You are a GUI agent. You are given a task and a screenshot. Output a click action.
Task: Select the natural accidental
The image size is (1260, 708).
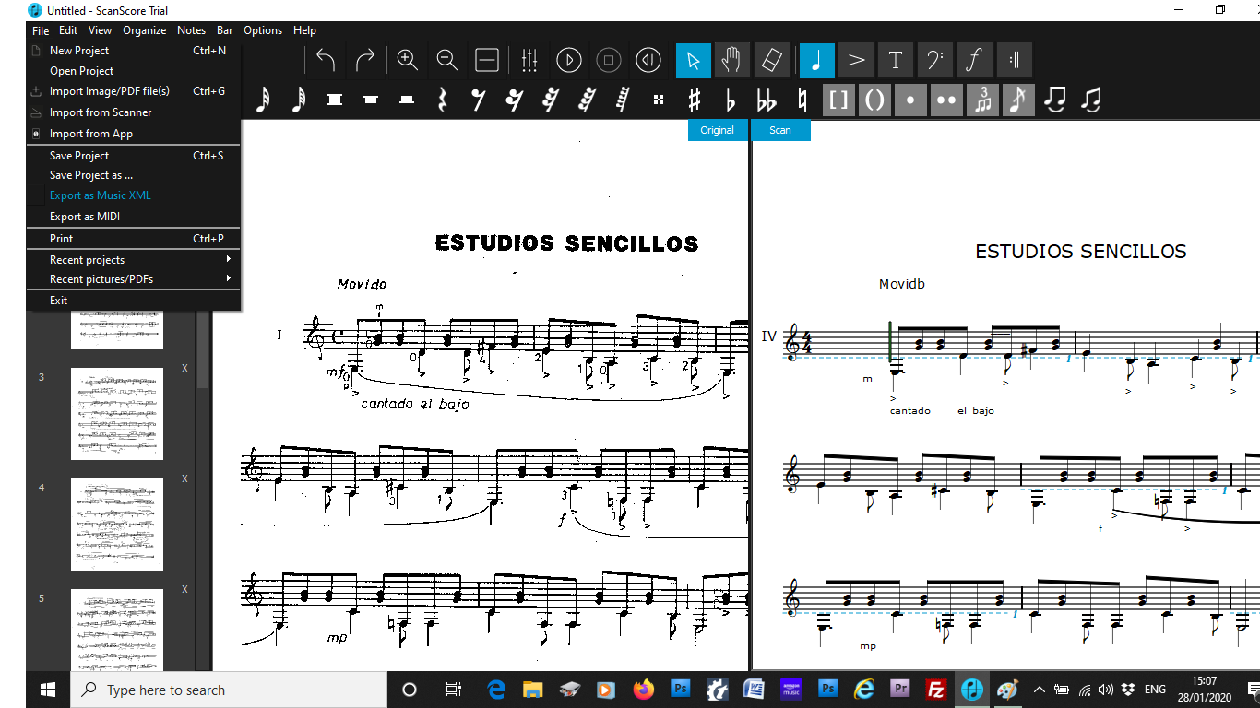802,100
